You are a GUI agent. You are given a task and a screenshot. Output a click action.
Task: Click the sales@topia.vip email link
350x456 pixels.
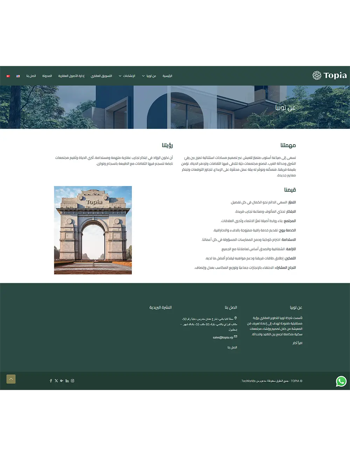[x=223, y=337]
